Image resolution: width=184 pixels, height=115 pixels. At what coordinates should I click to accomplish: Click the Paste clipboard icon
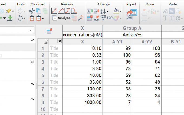(x=32, y=18)
